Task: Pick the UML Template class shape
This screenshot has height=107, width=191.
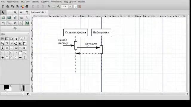Action: [x=7, y=39]
